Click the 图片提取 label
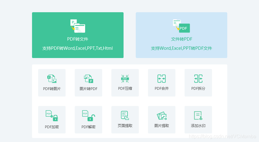Screen dimensions: 259x142 tap(162, 126)
